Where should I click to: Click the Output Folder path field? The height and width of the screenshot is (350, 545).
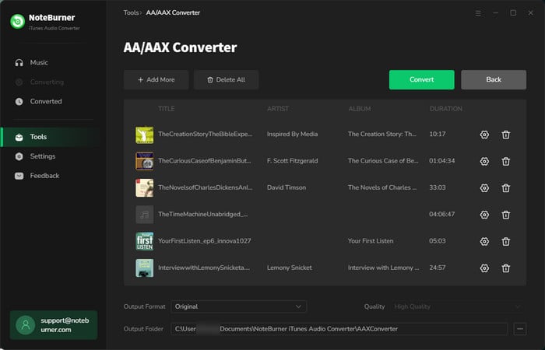339,328
